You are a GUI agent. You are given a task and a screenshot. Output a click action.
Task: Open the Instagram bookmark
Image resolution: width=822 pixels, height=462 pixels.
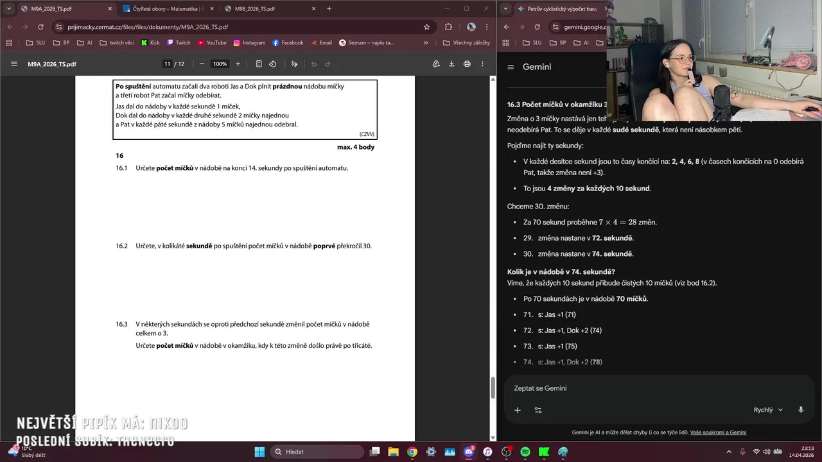pyautogui.click(x=249, y=43)
